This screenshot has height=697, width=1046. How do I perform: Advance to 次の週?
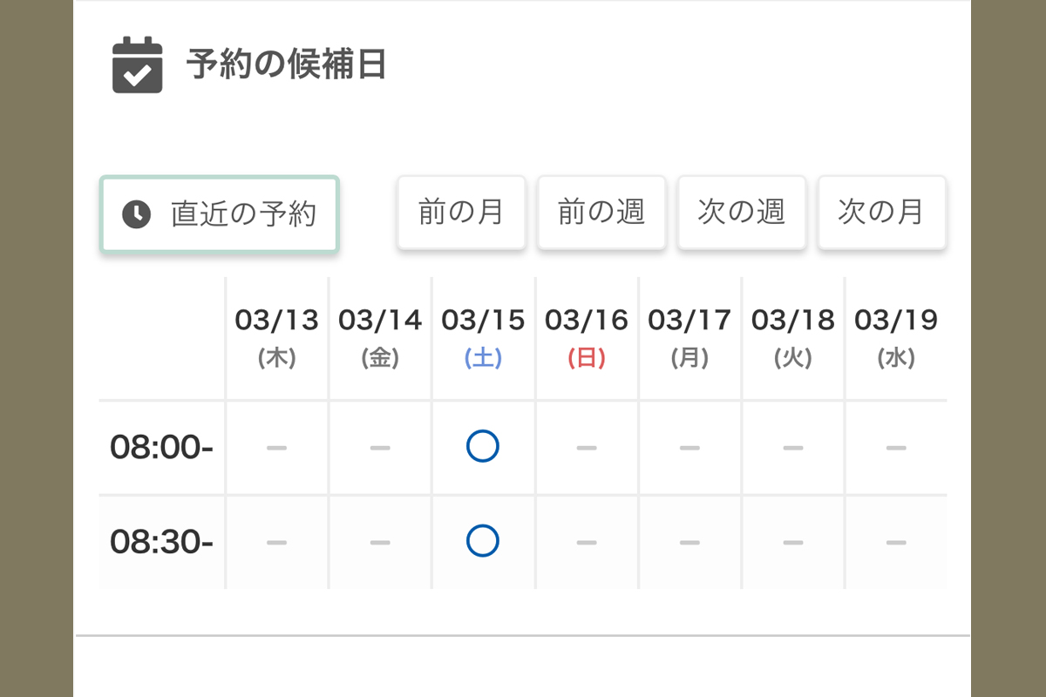pos(742,213)
